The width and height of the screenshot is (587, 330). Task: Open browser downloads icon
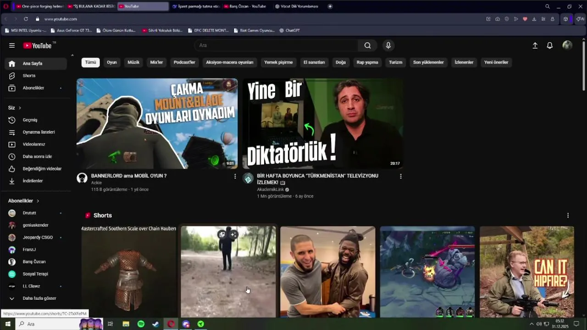(534, 19)
